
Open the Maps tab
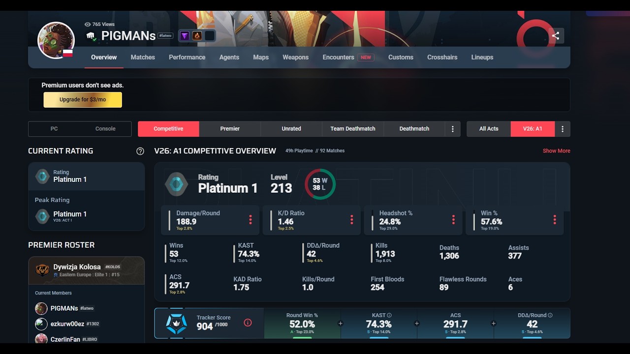(x=261, y=57)
